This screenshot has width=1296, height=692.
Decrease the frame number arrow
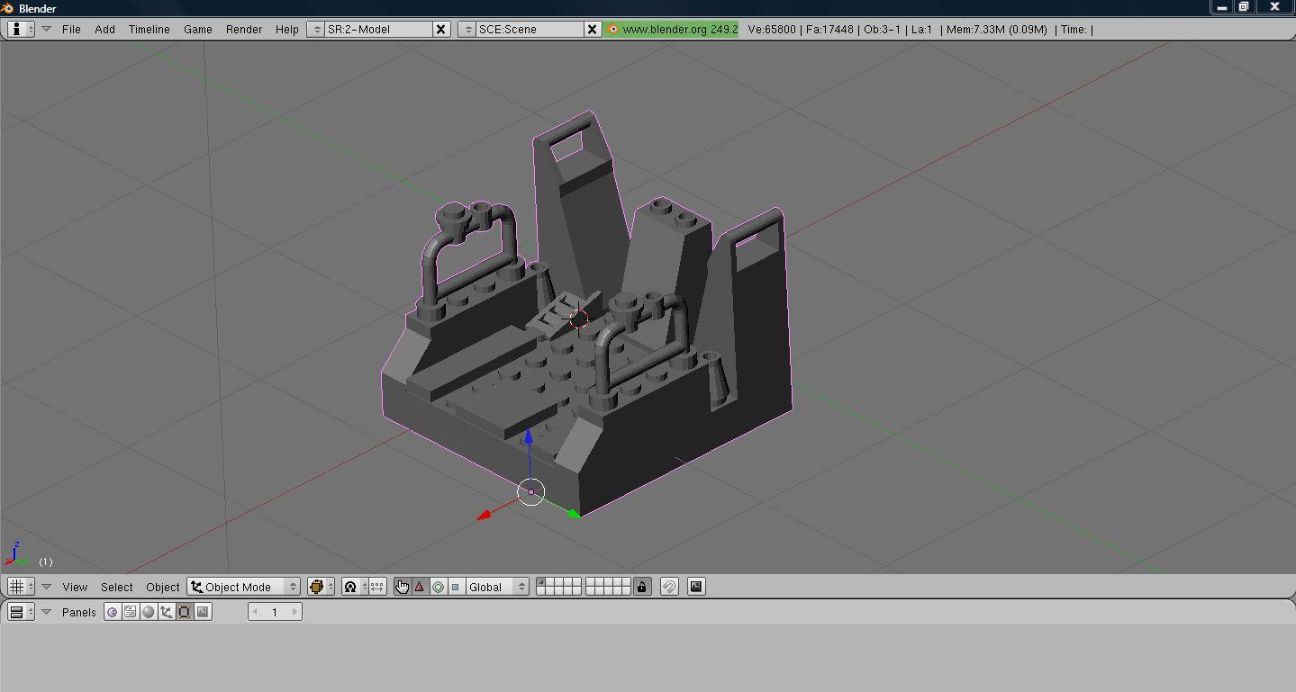point(256,612)
